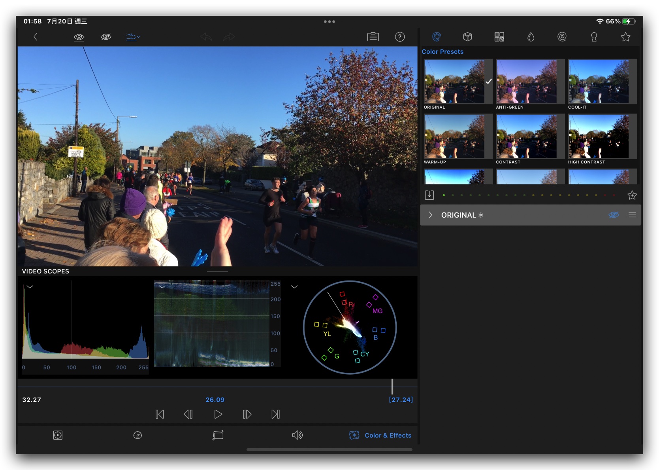Undo the last edit
Screen dimensions: 659x470
pos(206,37)
